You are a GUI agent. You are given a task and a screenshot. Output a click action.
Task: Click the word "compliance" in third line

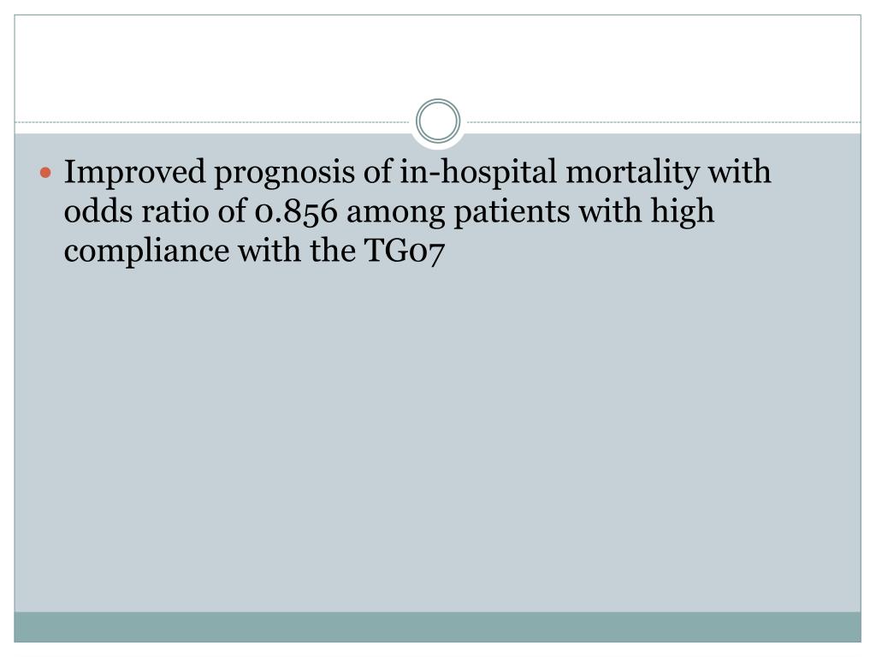point(147,251)
